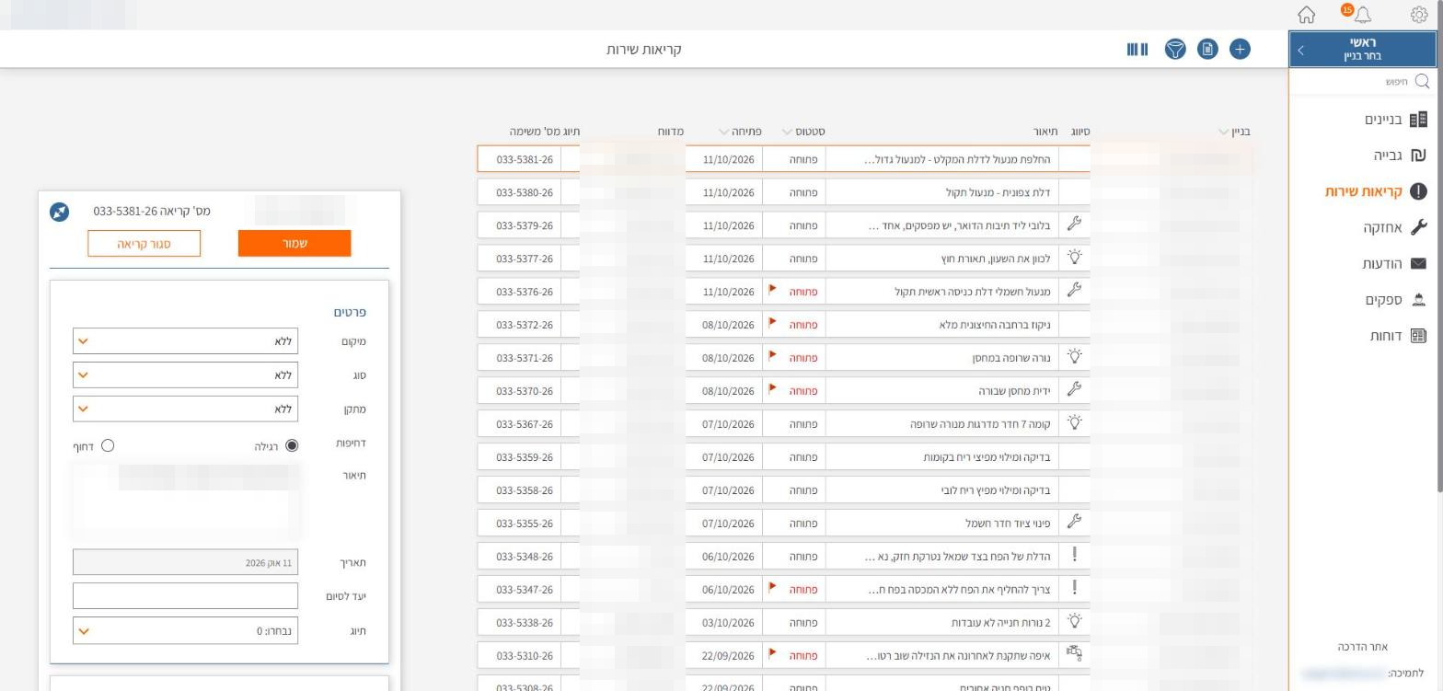Click the wrench icon on row 033-5379-26

[1074, 225]
